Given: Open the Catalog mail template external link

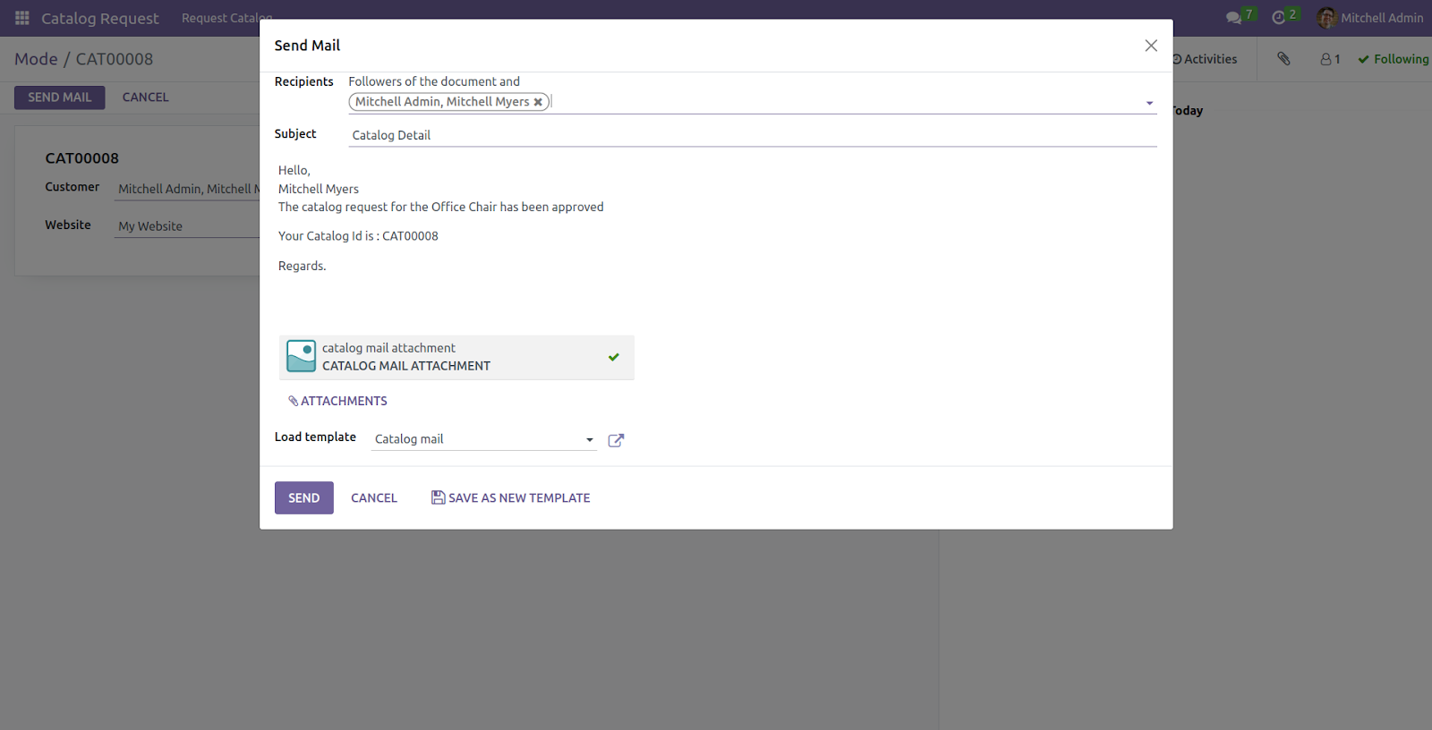Looking at the screenshot, I should pyautogui.click(x=616, y=440).
